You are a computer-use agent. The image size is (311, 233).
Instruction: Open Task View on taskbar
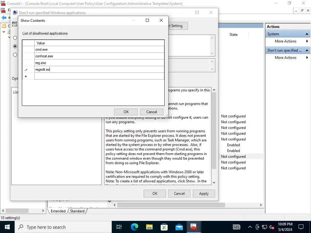point(119,227)
